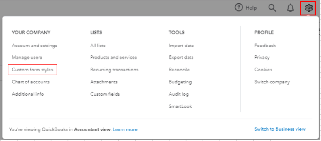The height and width of the screenshot is (141, 321).
Task: Open Account and settings
Action: 34,45
